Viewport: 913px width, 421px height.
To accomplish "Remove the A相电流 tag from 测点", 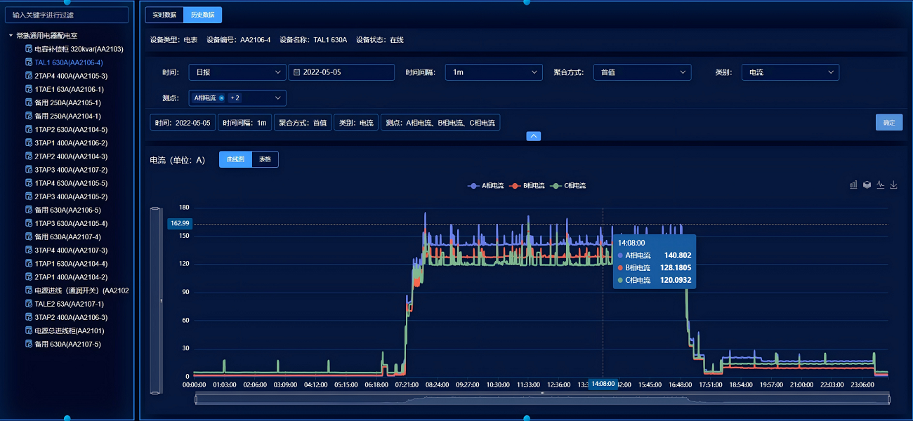I will click(222, 98).
